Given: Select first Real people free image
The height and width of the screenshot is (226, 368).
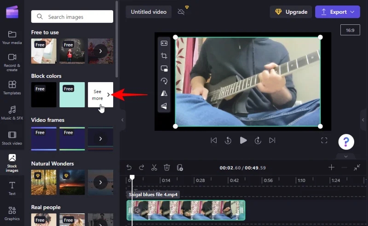Looking at the screenshot, I should coord(44,220).
